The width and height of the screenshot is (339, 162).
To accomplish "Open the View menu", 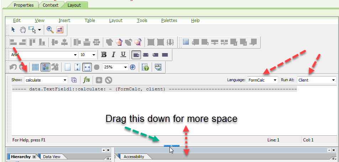I will [x=40, y=21].
